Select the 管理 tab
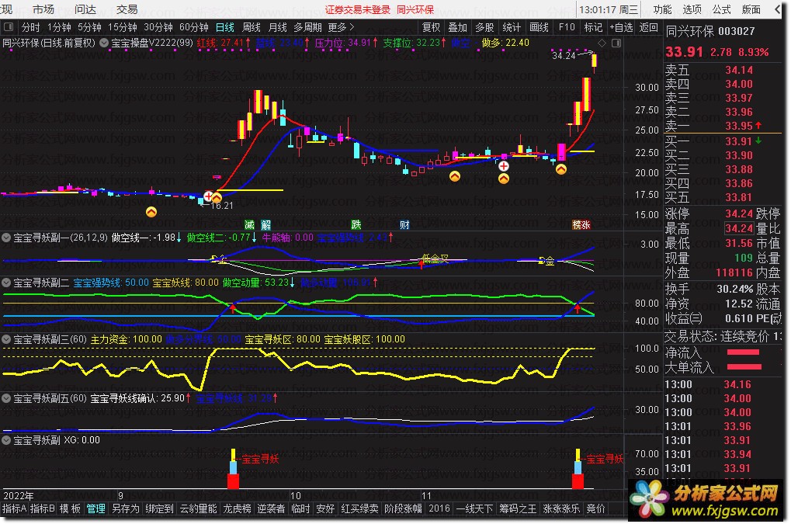 click(x=95, y=509)
